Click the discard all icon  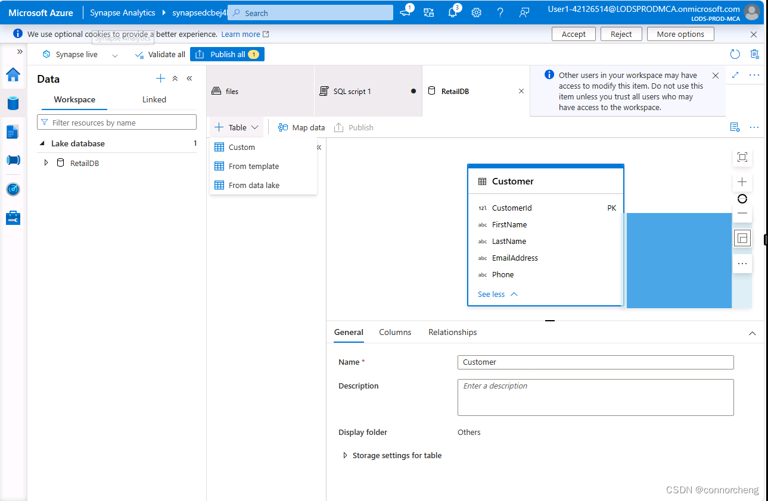coord(755,54)
